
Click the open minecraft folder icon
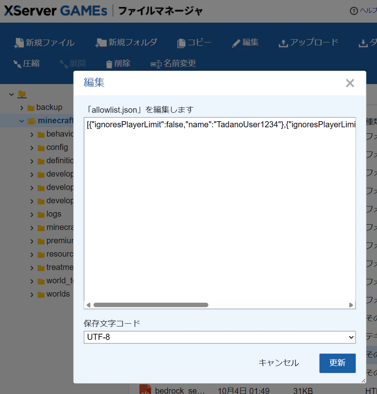coord(32,121)
